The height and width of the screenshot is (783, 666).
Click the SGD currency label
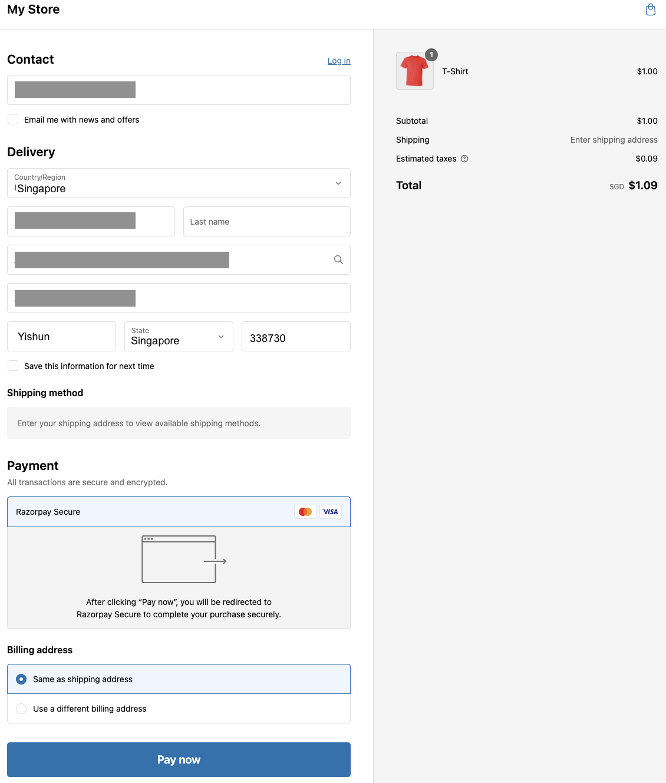pyautogui.click(x=616, y=186)
